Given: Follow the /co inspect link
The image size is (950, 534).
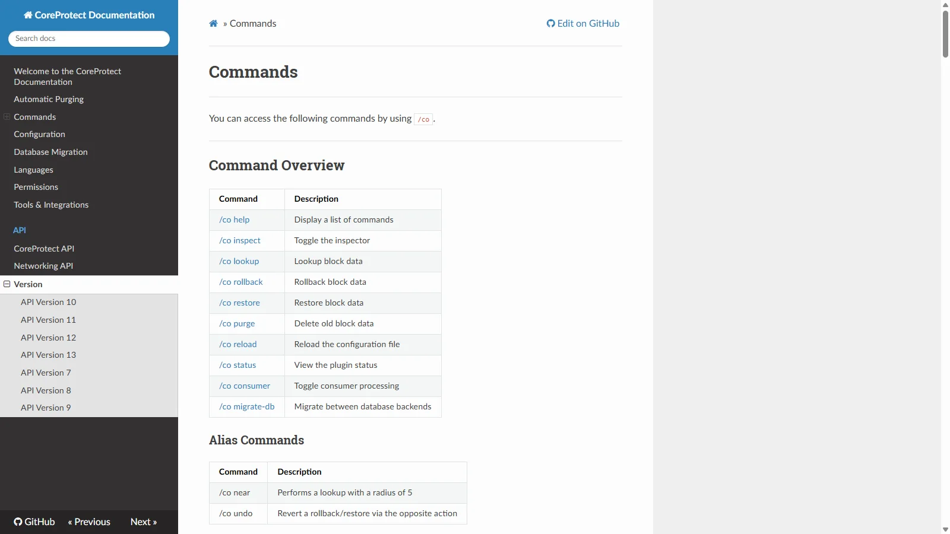Looking at the screenshot, I should (x=240, y=240).
